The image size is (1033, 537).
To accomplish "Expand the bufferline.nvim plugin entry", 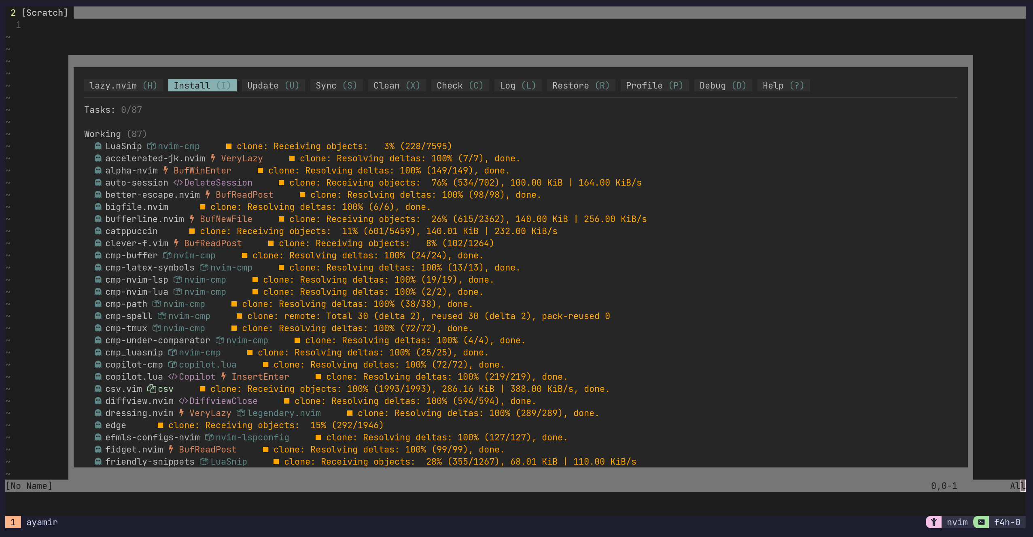I will point(144,219).
